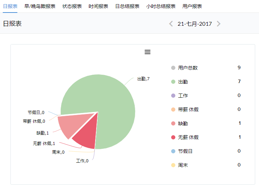Switch to 早/晚鸟瞰报表 tab
Viewport: 259px width, 186px height.
tap(40, 6)
